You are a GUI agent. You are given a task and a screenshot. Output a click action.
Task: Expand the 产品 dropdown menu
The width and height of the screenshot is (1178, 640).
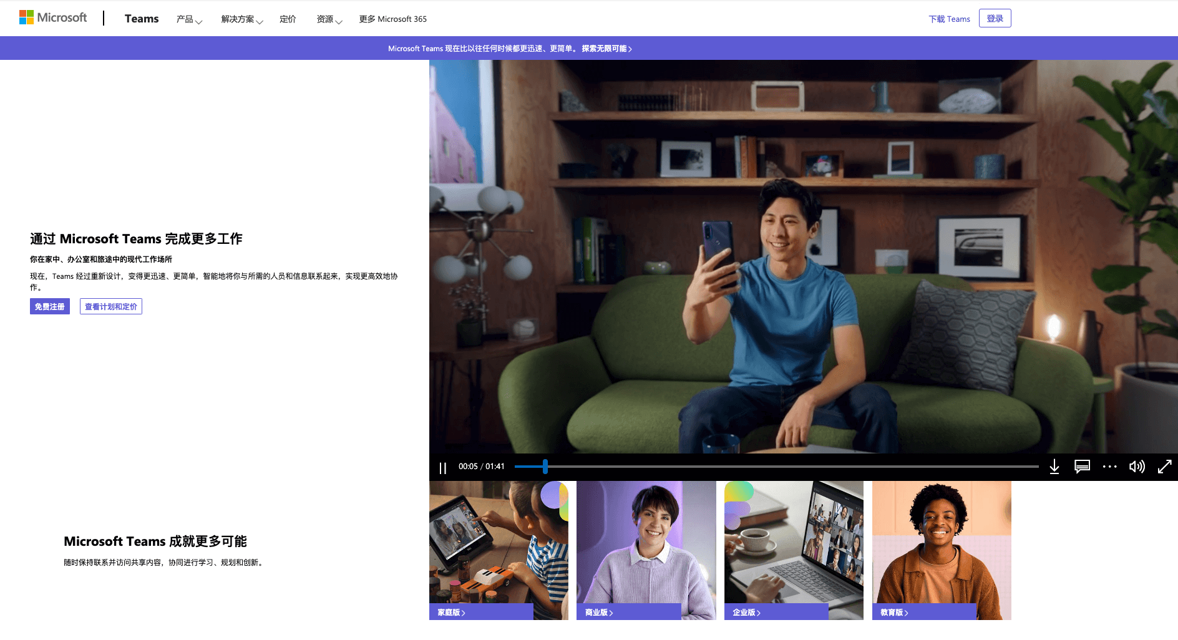point(189,19)
